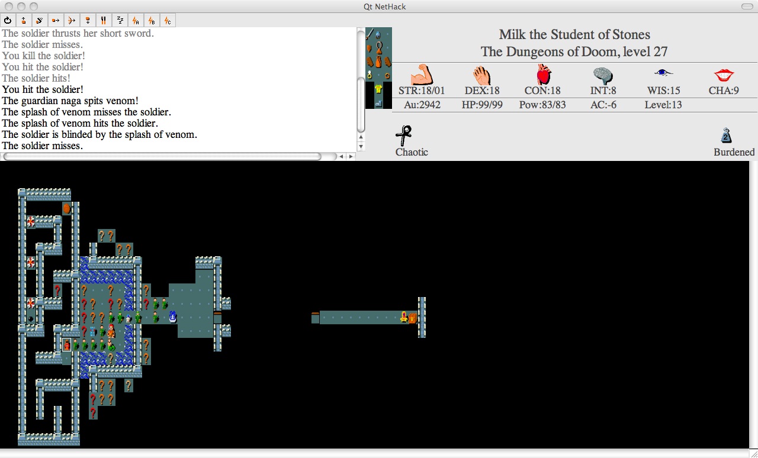Click the message log vertical scrollbar thumb
Image resolution: width=758 pixels, height=458 pixels.
click(361, 105)
